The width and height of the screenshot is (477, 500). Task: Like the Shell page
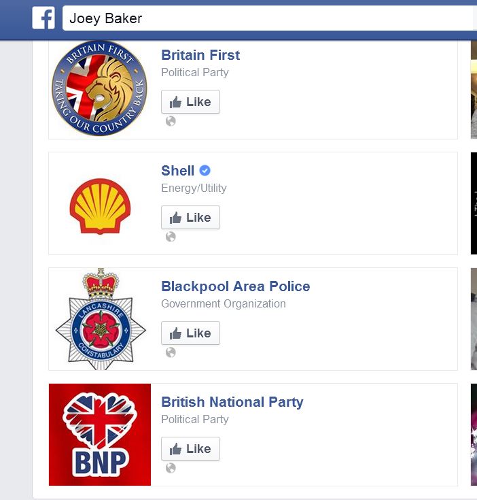point(190,218)
